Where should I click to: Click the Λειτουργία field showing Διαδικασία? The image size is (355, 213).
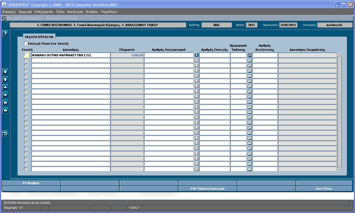tap(335, 25)
